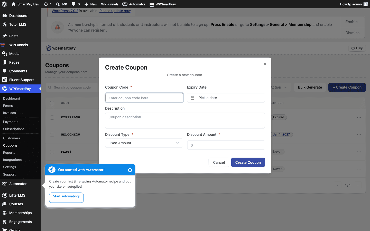
Task: Close the Automator popup
Action: point(130,170)
